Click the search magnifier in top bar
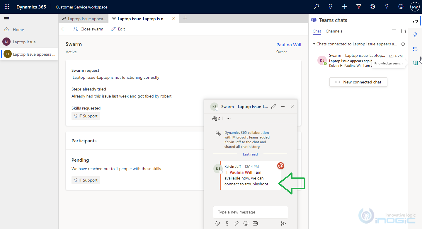The width and height of the screenshot is (422, 229). pyautogui.click(x=316, y=7)
